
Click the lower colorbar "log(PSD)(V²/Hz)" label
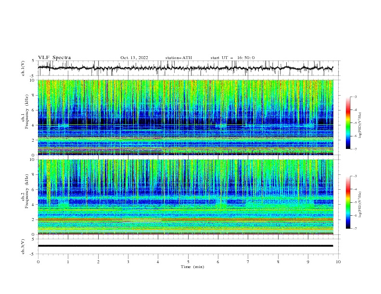(360, 205)
